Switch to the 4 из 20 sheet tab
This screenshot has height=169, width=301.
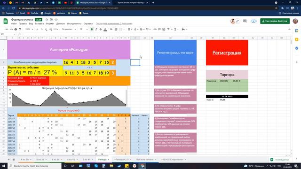[26, 160]
